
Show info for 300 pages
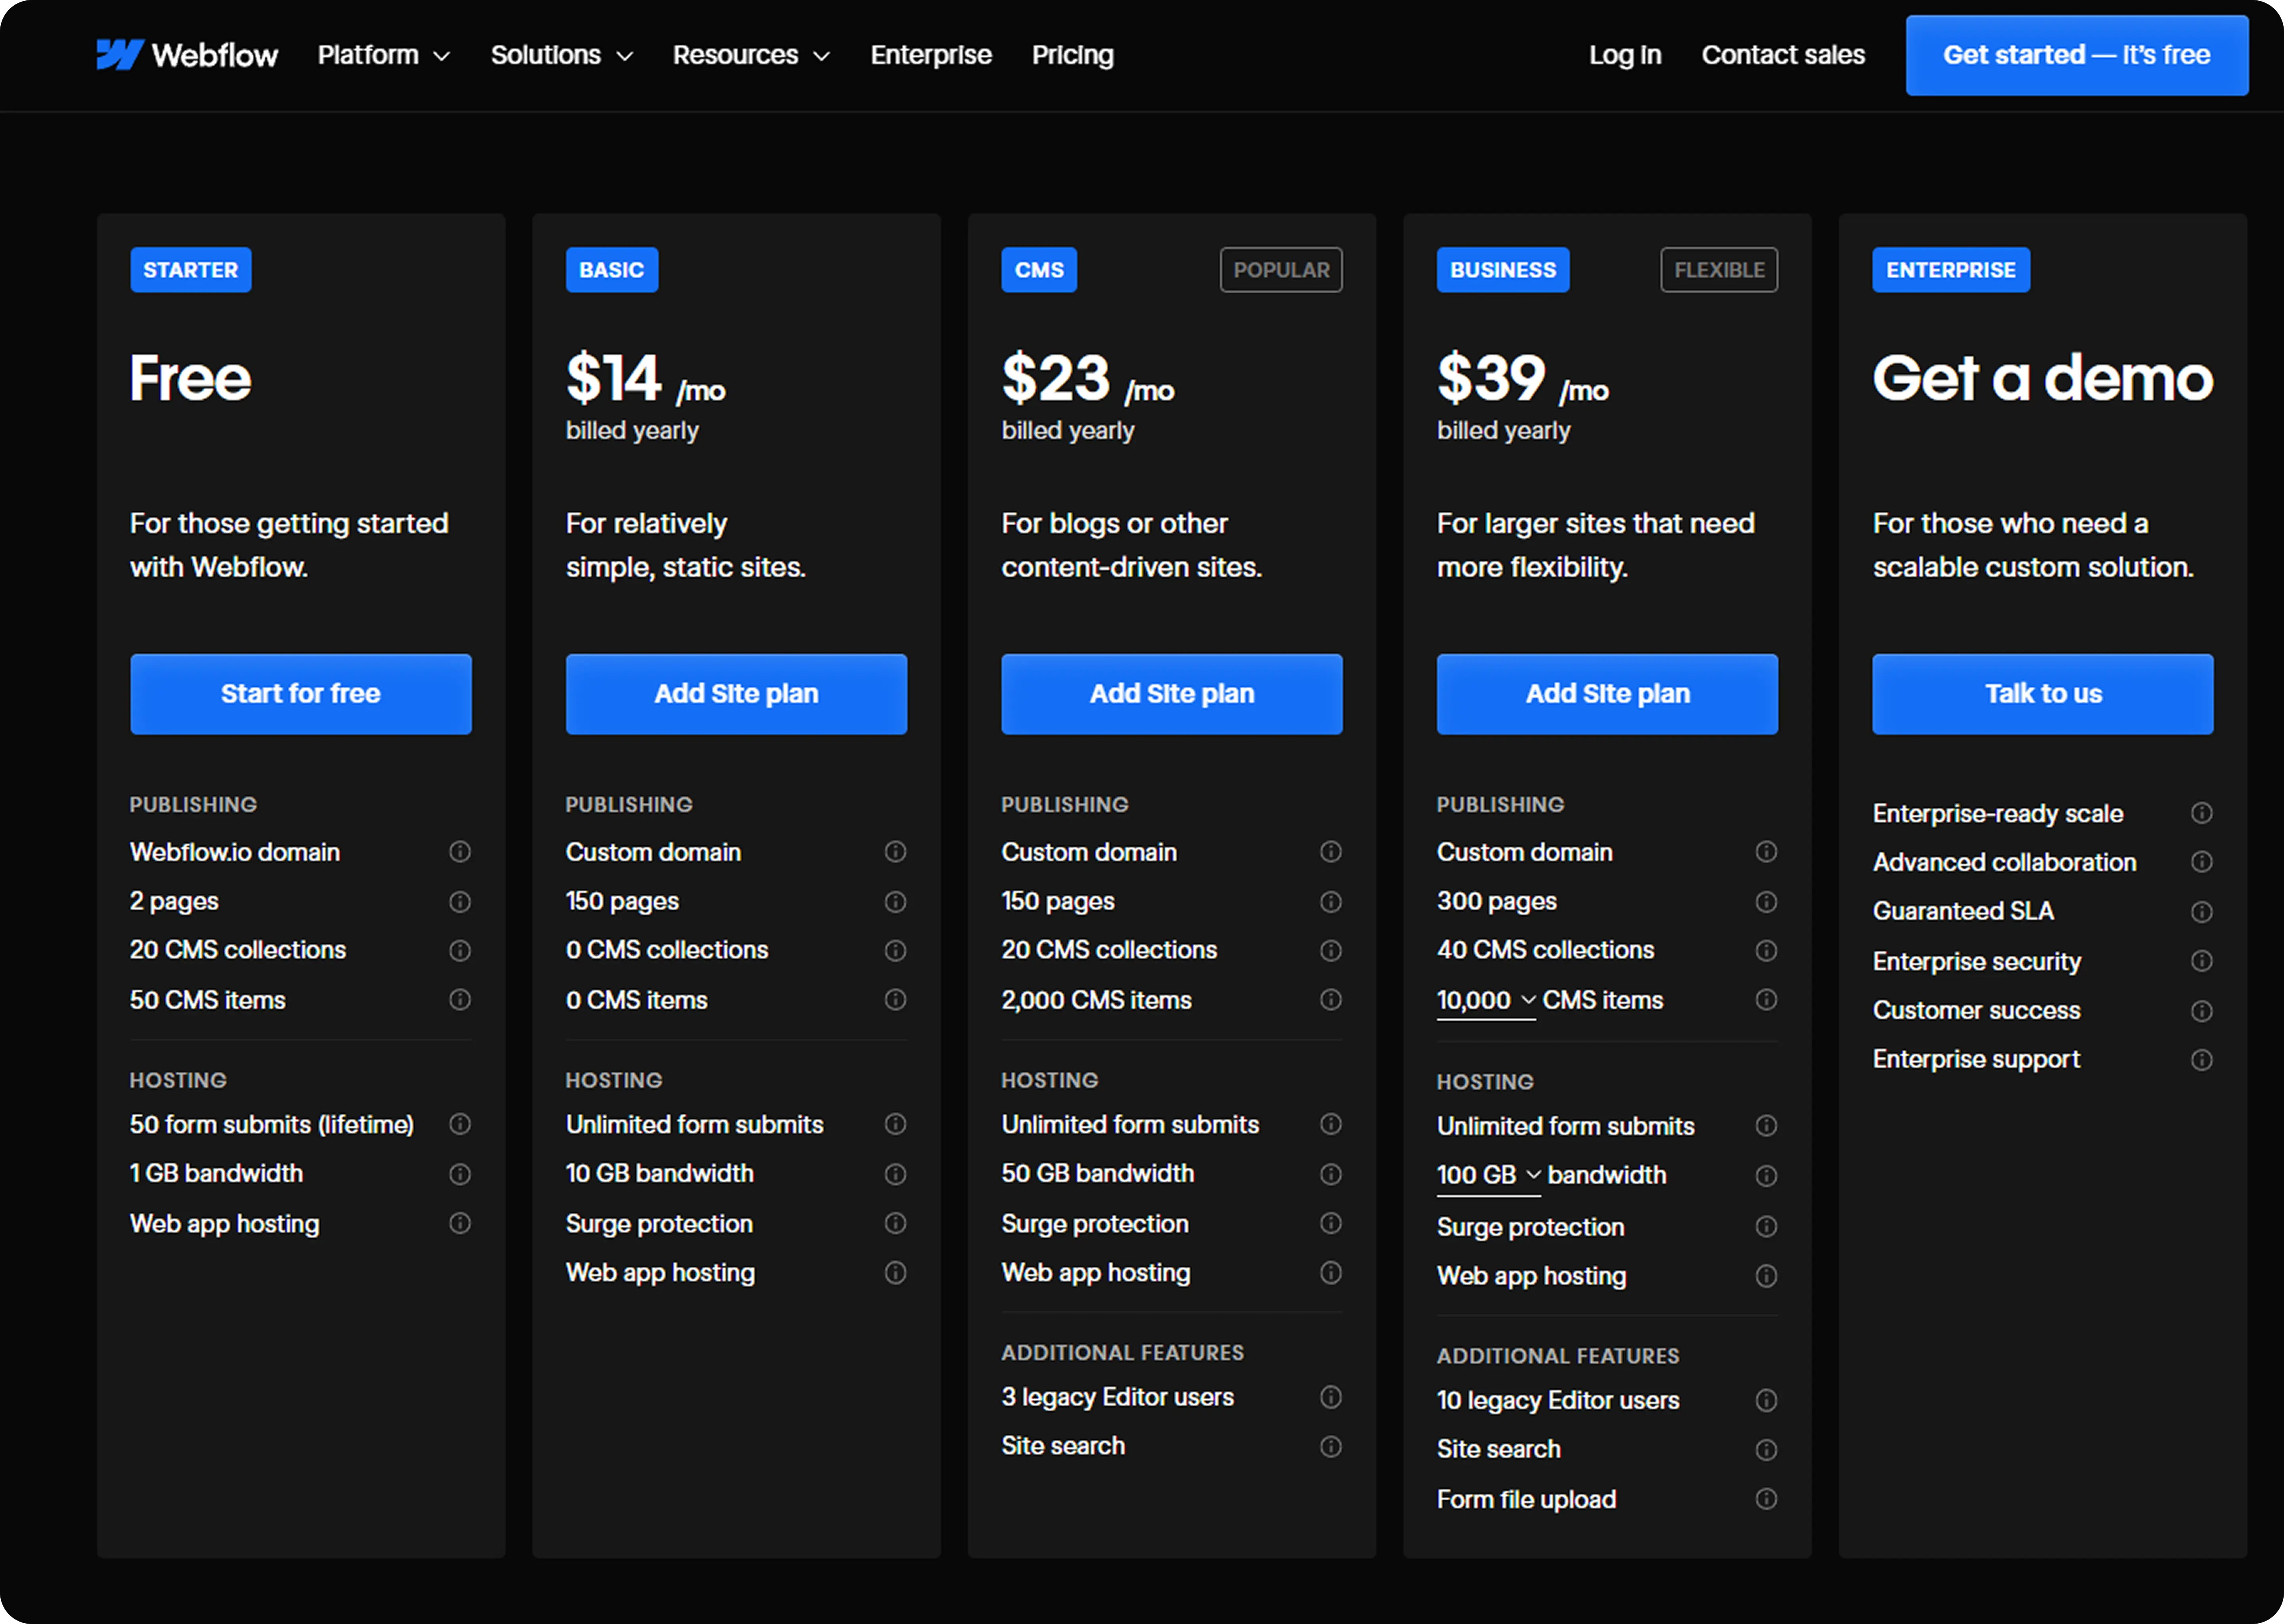click(1767, 902)
